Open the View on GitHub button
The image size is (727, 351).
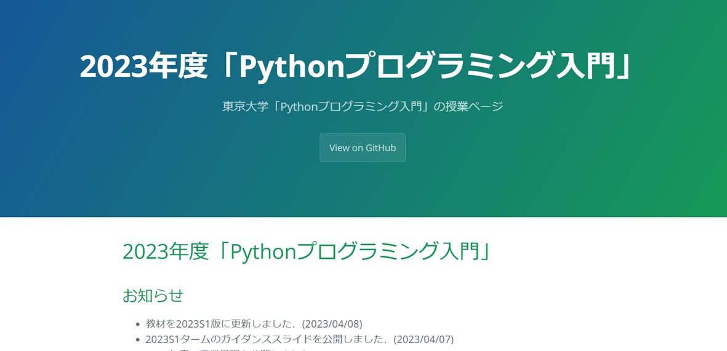(363, 148)
